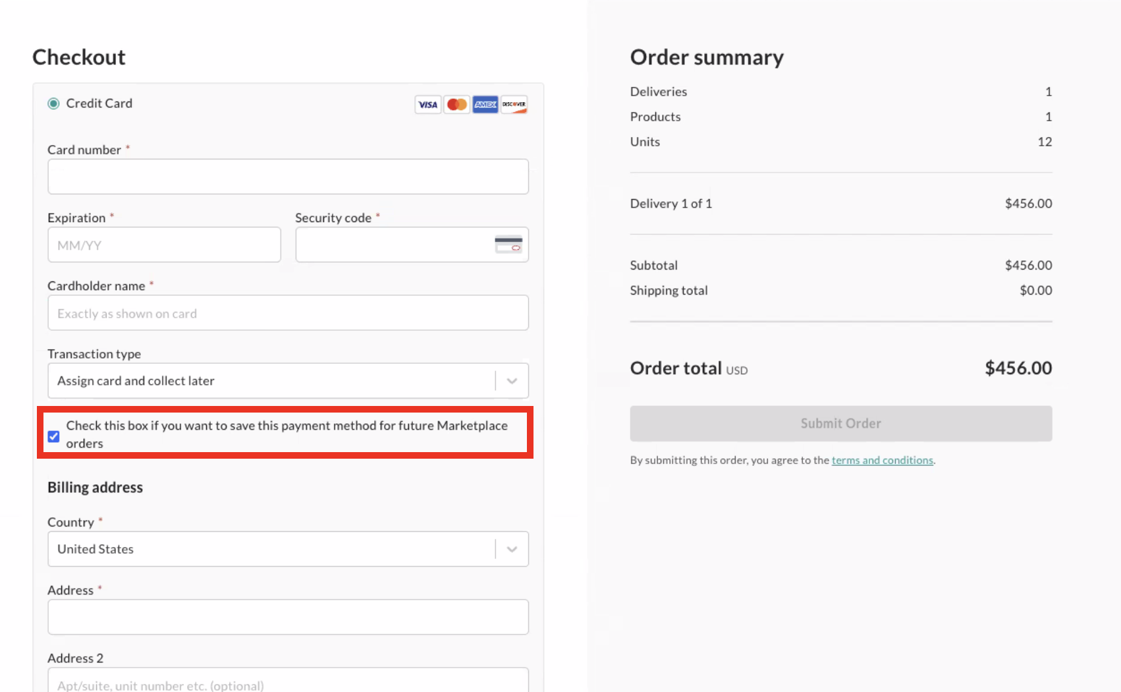Click the security code card hint icon
The image size is (1121, 692).
[x=509, y=244]
